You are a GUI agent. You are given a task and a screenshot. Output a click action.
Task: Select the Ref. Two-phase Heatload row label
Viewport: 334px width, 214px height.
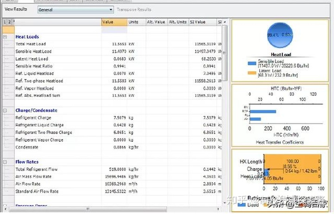39,81
